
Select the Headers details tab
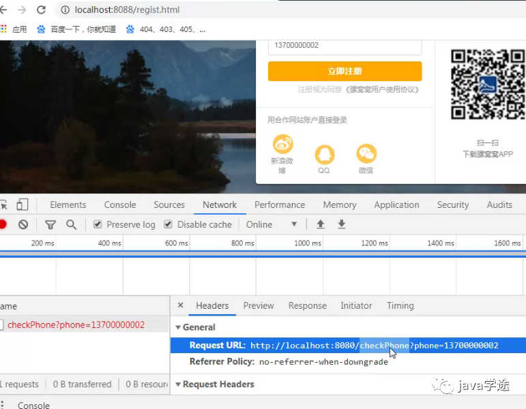pyautogui.click(x=212, y=306)
